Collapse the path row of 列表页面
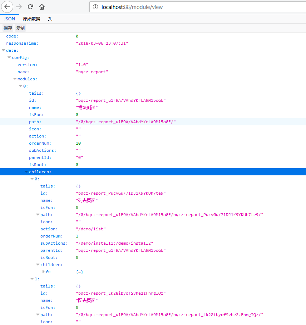The image size is (306, 325). [38, 215]
